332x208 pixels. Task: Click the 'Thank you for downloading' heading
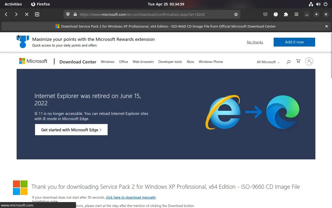[x=165, y=187]
